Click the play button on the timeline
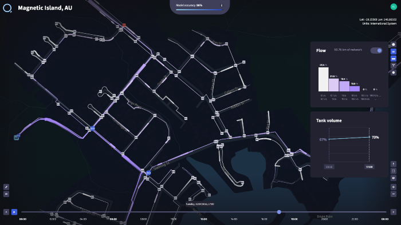 tap(14, 212)
